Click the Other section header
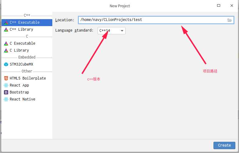 click(27, 71)
